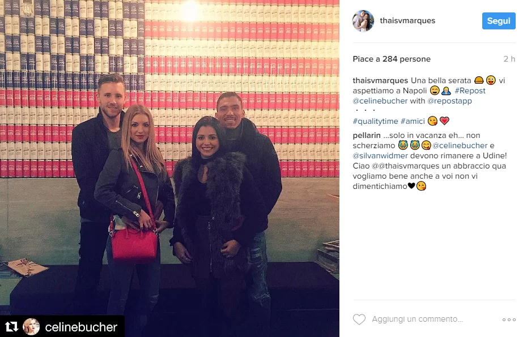Click the 2 h timestamp

[509, 59]
